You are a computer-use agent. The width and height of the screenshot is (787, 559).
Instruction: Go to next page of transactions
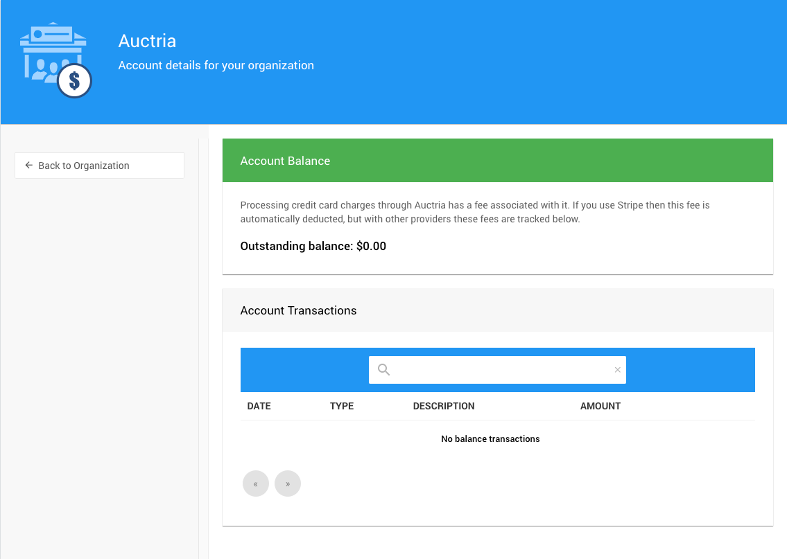pos(288,483)
